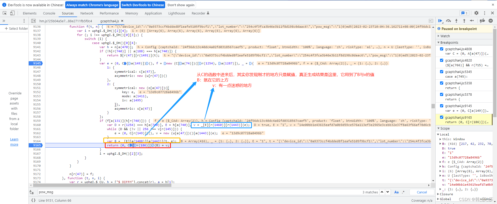
Task: Click Don't show again
Action: tap(181, 5)
